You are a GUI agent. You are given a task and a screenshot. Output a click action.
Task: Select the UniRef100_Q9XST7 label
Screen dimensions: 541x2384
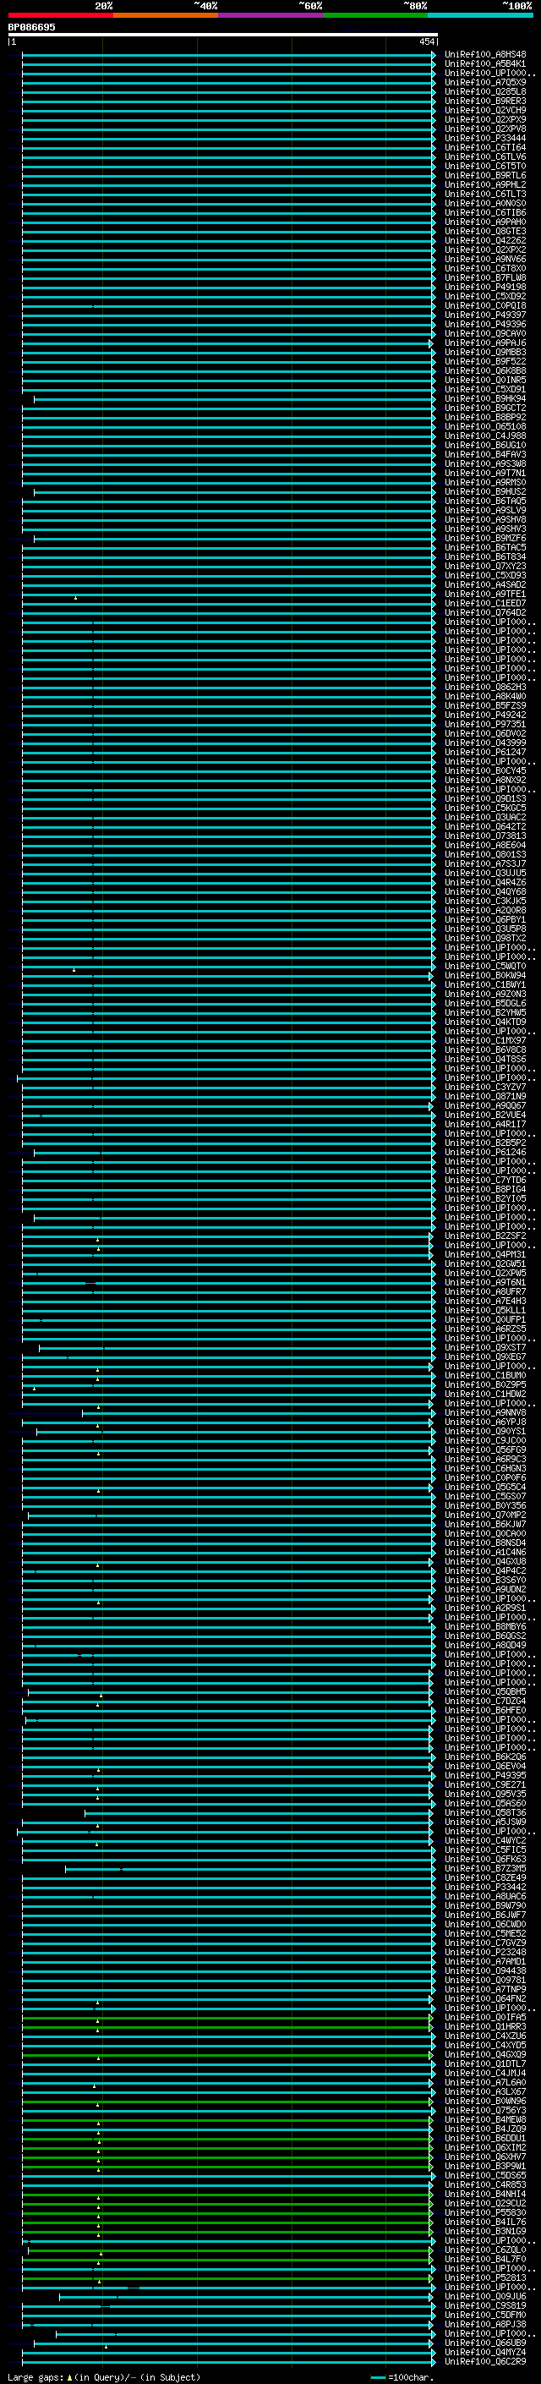485,1348
